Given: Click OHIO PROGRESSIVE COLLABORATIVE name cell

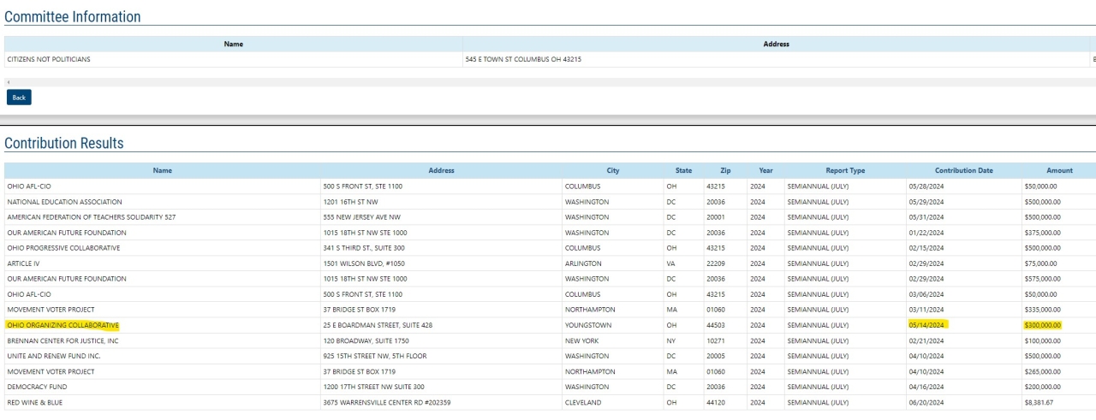Looking at the screenshot, I should tap(63, 248).
